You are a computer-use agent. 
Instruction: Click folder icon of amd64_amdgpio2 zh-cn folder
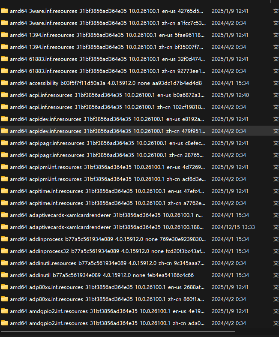pos(5,323)
